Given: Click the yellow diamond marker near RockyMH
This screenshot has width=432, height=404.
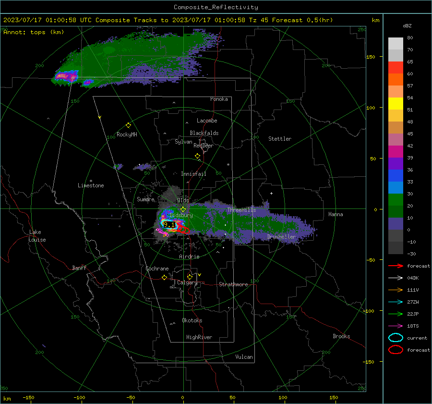Looking at the screenshot, I should 128,125.
